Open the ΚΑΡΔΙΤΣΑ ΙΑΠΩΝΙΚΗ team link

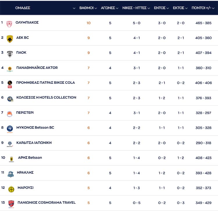pyautogui.click(x=34, y=143)
